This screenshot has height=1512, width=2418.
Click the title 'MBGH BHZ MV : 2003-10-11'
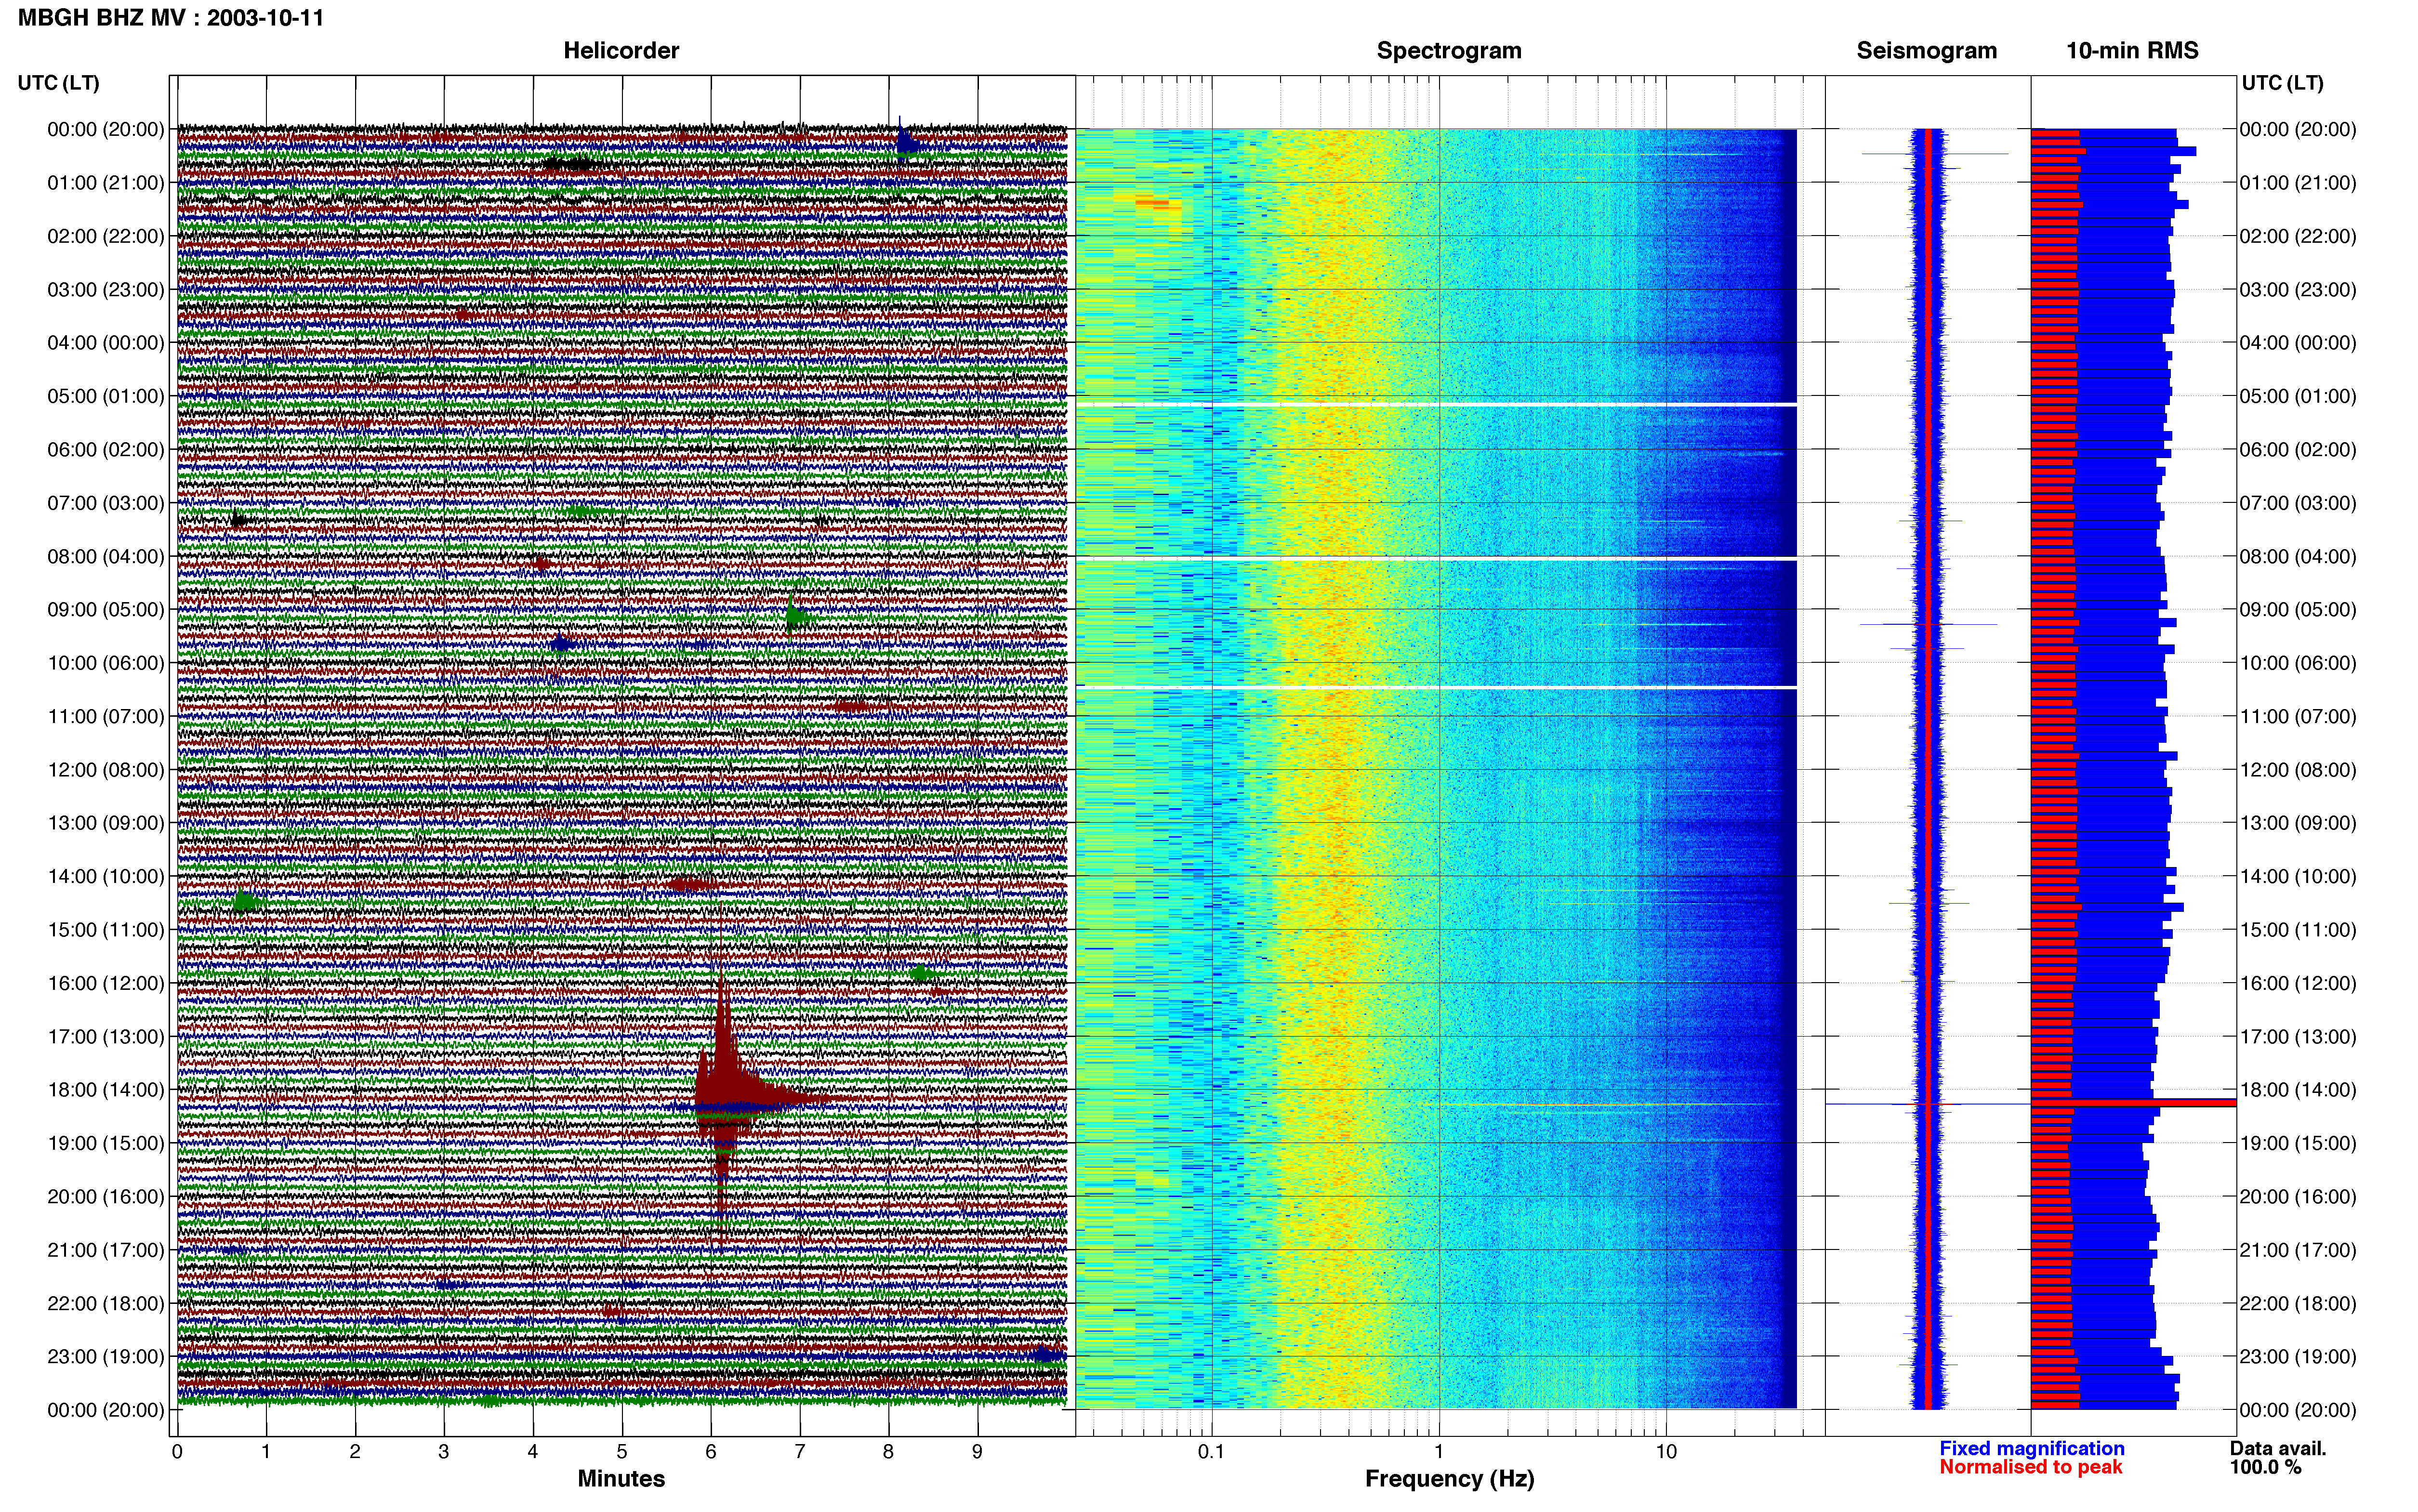tap(171, 18)
